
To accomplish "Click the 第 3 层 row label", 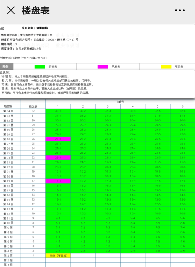I will coord(9,255).
